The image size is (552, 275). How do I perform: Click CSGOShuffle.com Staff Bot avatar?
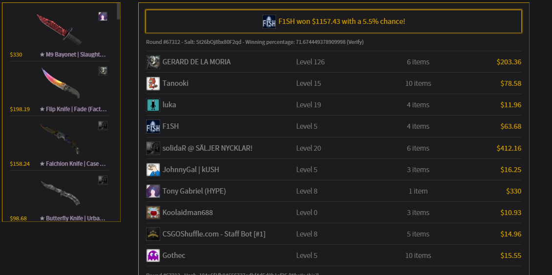pos(153,234)
